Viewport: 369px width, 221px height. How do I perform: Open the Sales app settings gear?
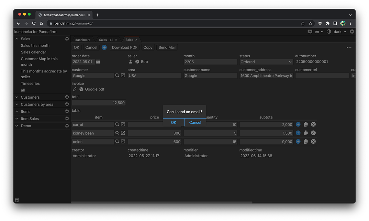(67, 39)
